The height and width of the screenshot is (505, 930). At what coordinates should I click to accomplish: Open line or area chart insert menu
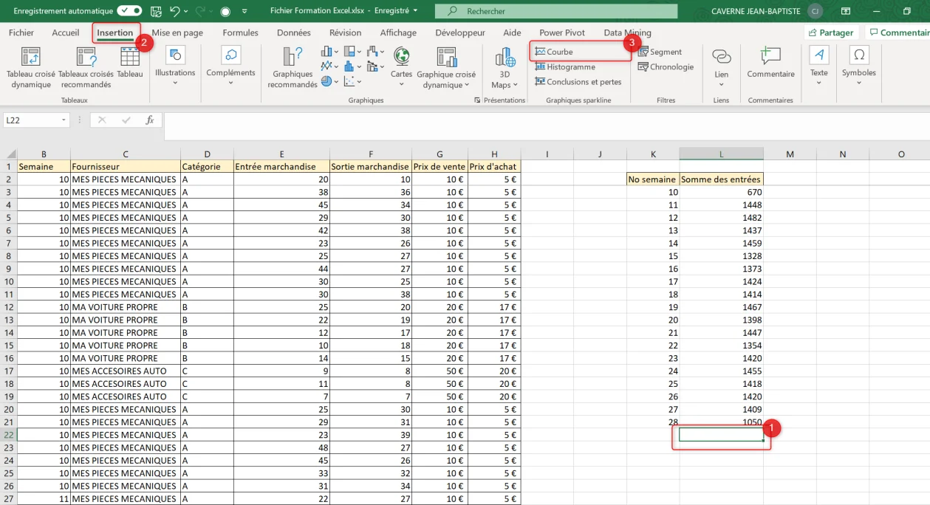tap(329, 66)
